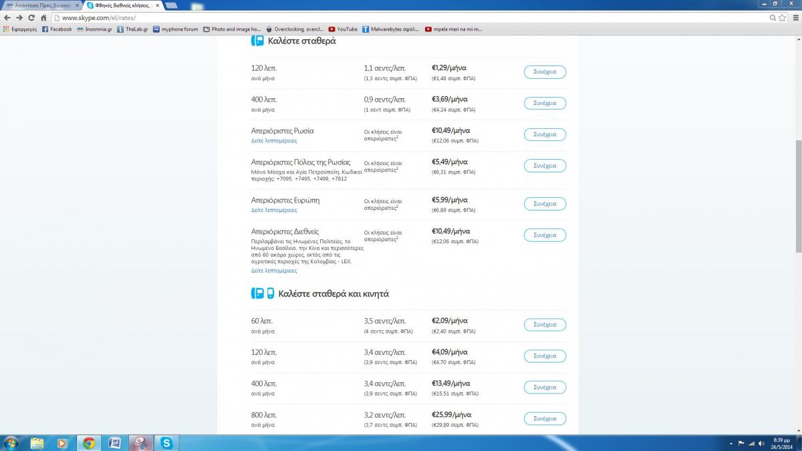Open a new browser tab
The height and width of the screenshot is (451, 802).
pos(171,5)
